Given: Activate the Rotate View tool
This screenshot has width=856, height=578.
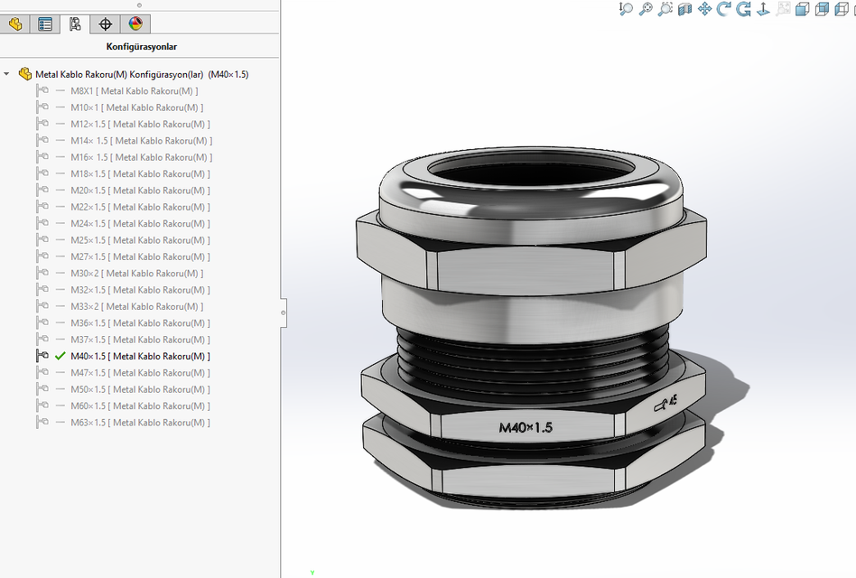Looking at the screenshot, I should 723,10.
